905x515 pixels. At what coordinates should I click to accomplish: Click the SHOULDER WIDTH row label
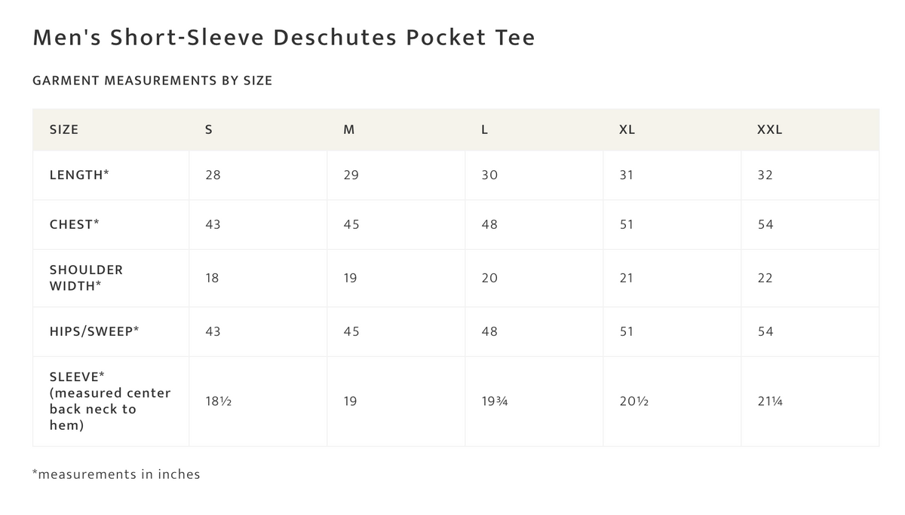(86, 278)
